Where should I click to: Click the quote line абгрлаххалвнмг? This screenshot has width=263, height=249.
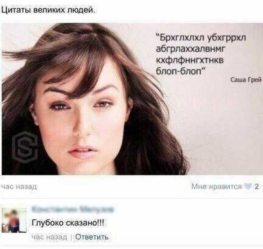pos(190,49)
